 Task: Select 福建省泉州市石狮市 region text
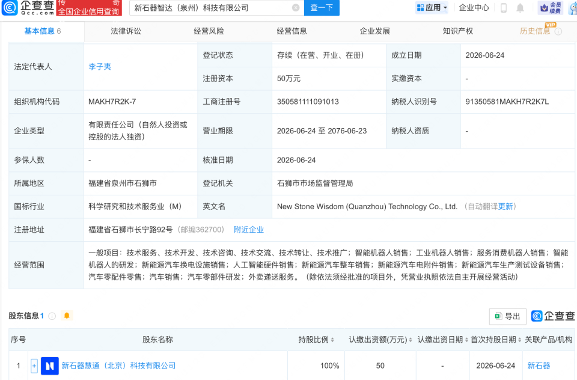(123, 183)
